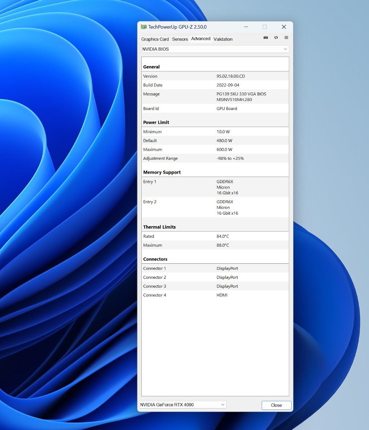Screen dimensions: 369x430
Task: Click the Connector 4 HDMI value
Action: pyautogui.click(x=222, y=295)
